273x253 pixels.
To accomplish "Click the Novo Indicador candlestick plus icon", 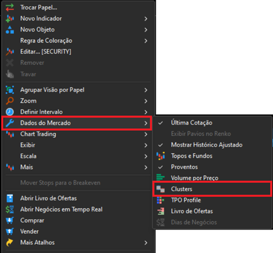I will point(10,18).
